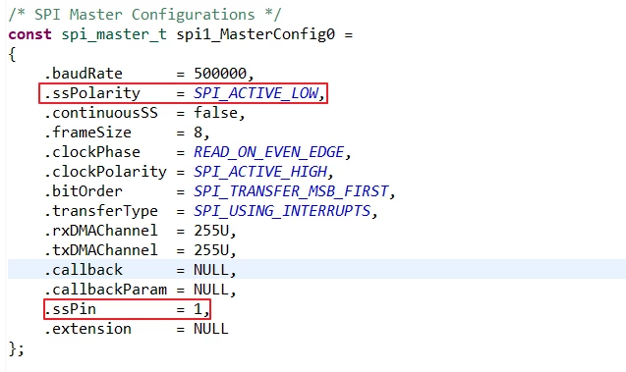
Task: Click the rxDMAChannel value 255U
Action: [211, 231]
